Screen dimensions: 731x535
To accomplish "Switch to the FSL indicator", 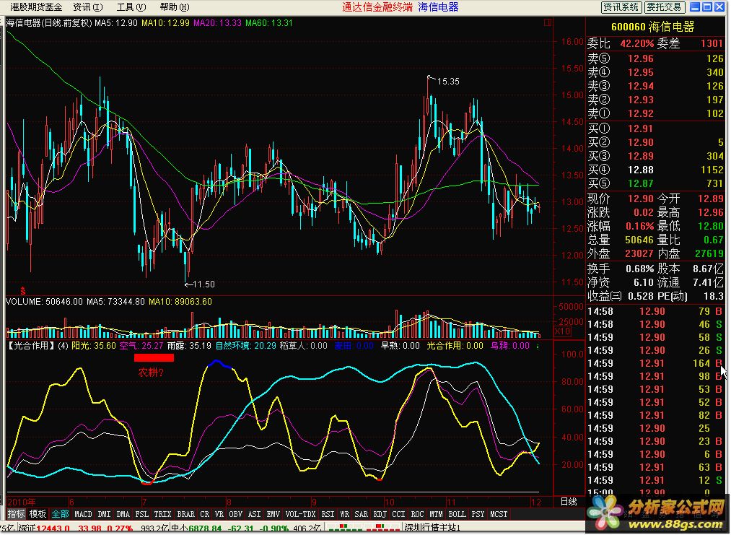I will [x=141, y=514].
